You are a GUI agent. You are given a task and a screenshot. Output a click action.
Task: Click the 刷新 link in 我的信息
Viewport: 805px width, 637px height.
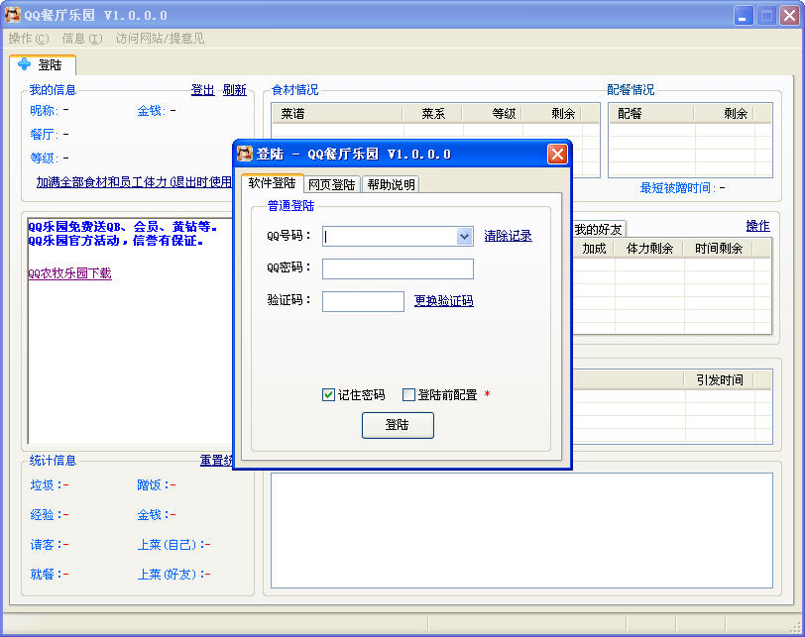[x=235, y=90]
